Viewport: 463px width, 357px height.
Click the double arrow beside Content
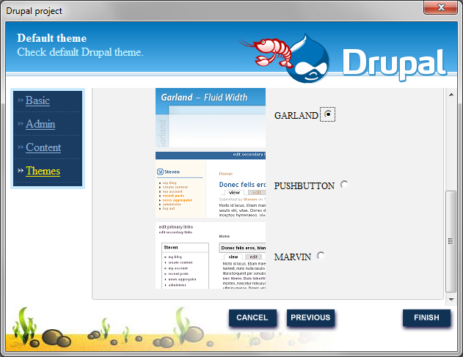pos(21,147)
